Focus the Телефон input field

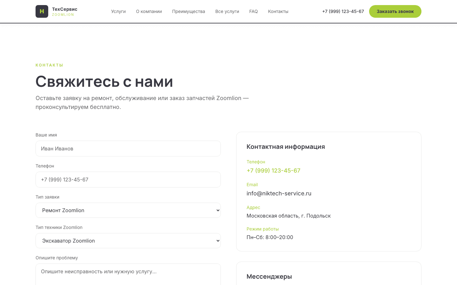128,180
